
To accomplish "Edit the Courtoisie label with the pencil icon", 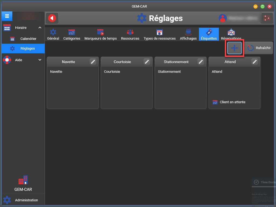I will (147, 62).
